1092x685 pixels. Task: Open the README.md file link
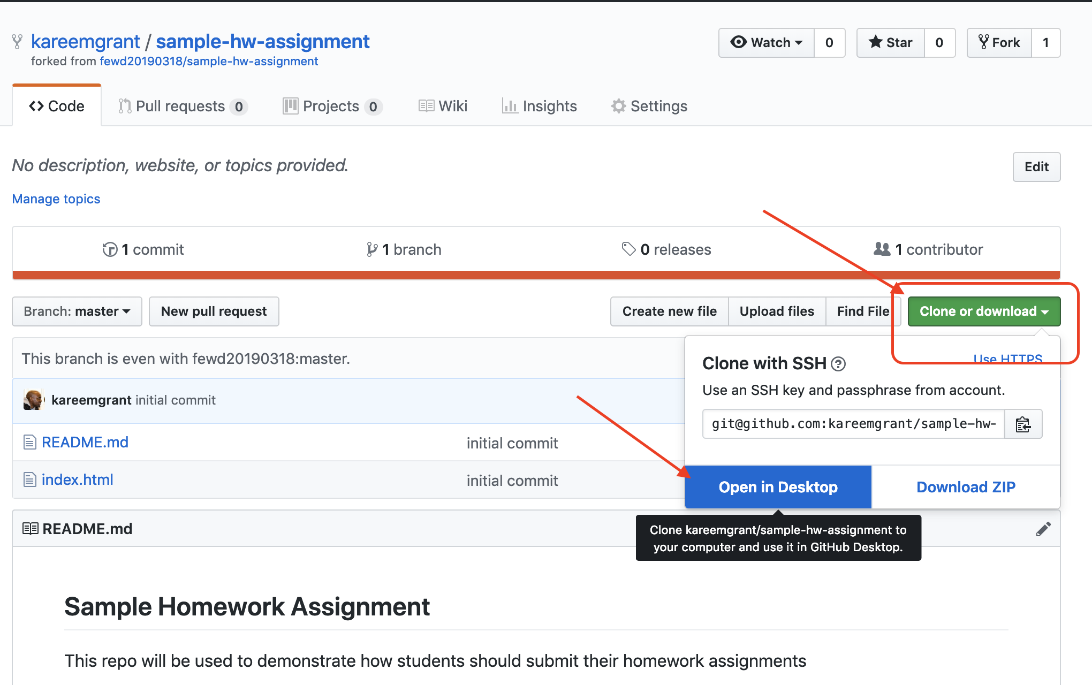pyautogui.click(x=85, y=442)
